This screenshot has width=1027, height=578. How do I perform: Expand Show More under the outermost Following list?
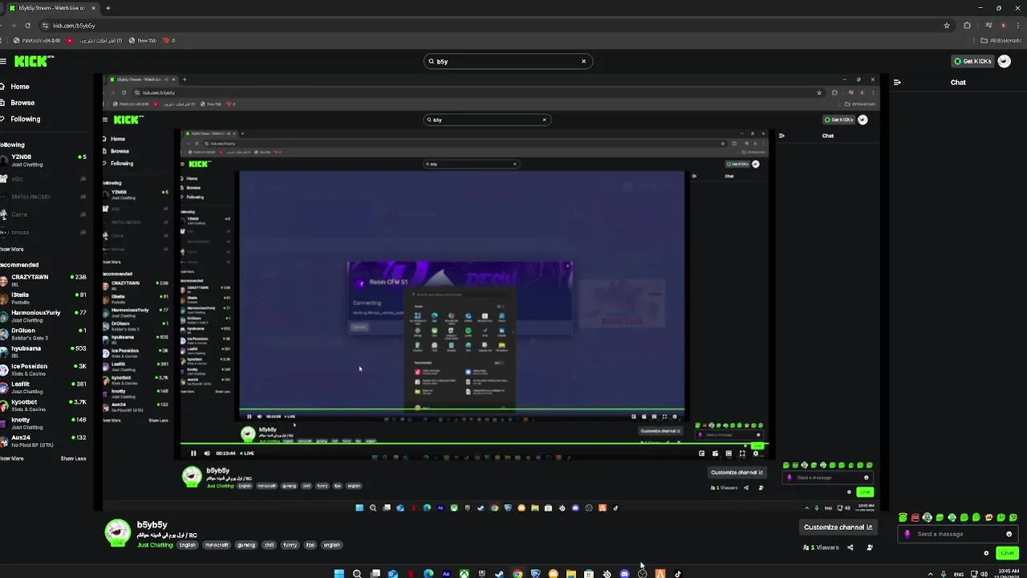[x=12, y=250]
